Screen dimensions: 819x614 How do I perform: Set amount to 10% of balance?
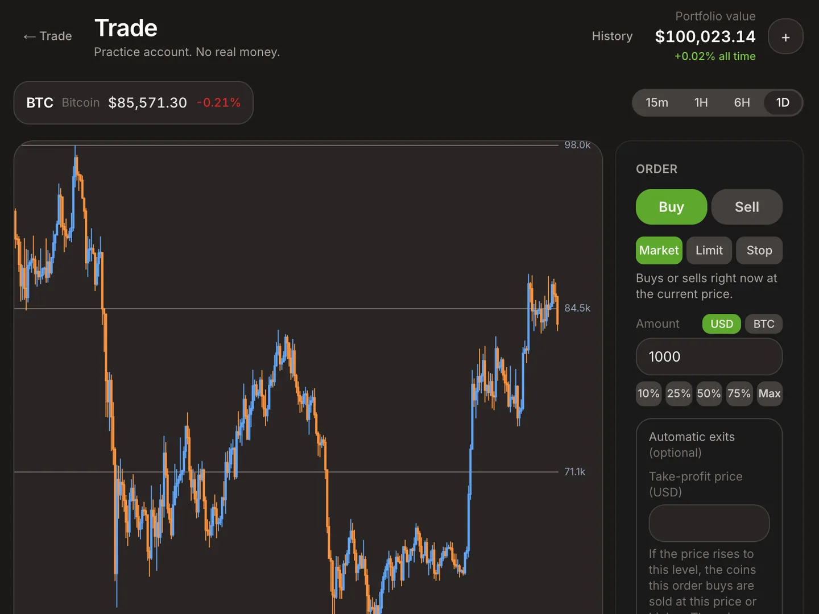[648, 394]
